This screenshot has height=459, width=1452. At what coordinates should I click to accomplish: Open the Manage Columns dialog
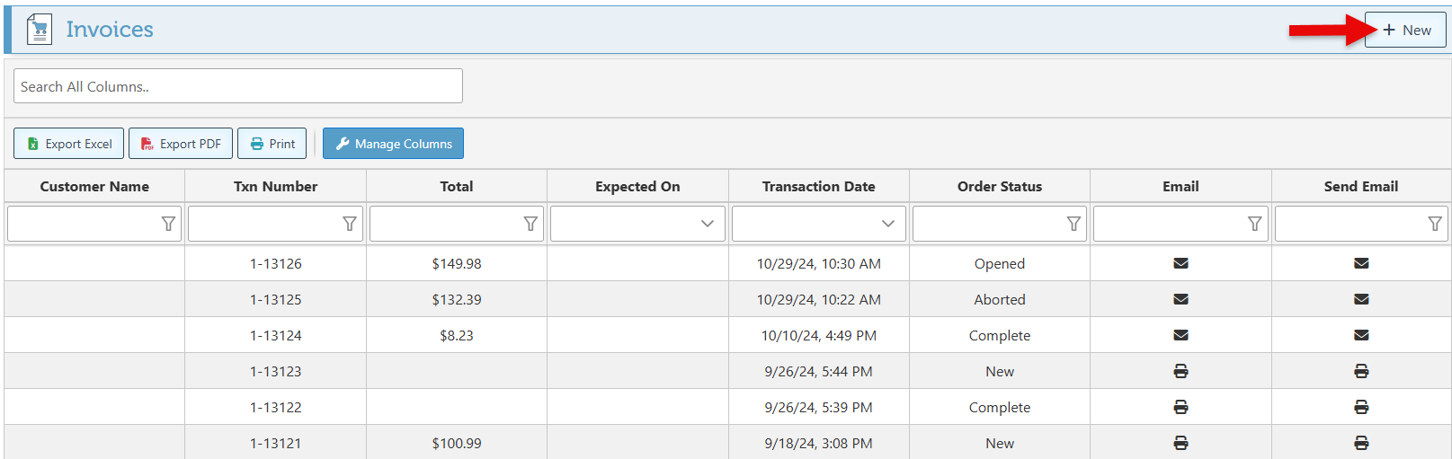(393, 144)
